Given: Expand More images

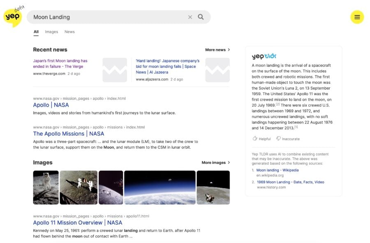Looking at the screenshot, I should point(216,163).
